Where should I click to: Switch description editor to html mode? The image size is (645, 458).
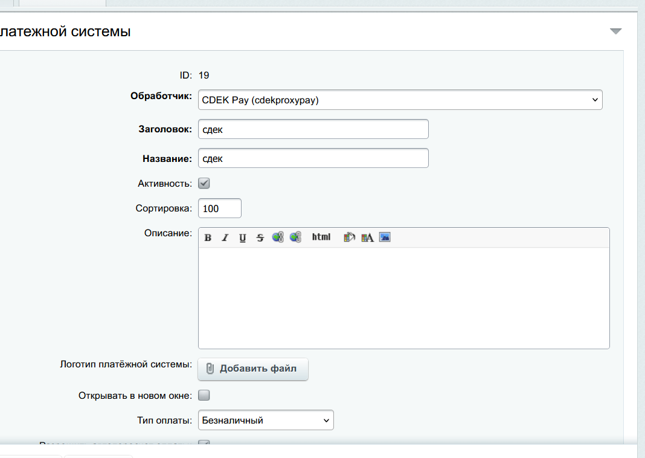click(321, 237)
